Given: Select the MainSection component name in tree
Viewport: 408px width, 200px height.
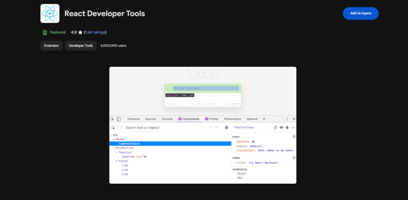Looking at the screenshot, I should (125, 148).
